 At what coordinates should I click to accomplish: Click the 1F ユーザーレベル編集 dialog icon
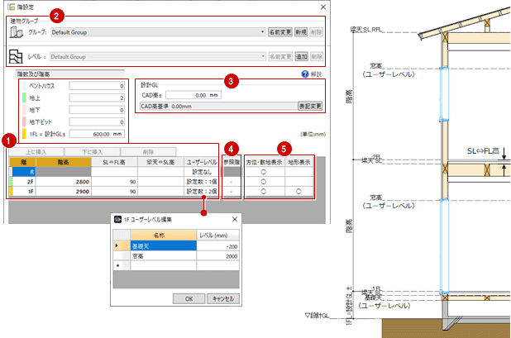pyautogui.click(x=119, y=220)
